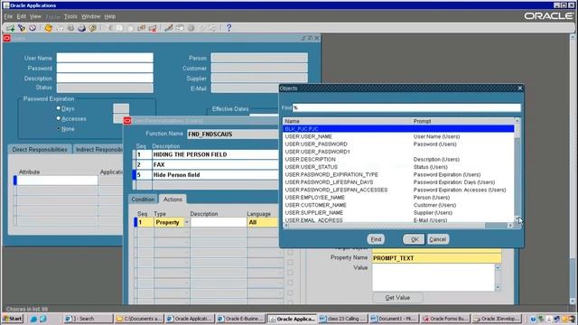578x325 pixels.
Task: Click the User Name input field
Action: click(x=105, y=58)
